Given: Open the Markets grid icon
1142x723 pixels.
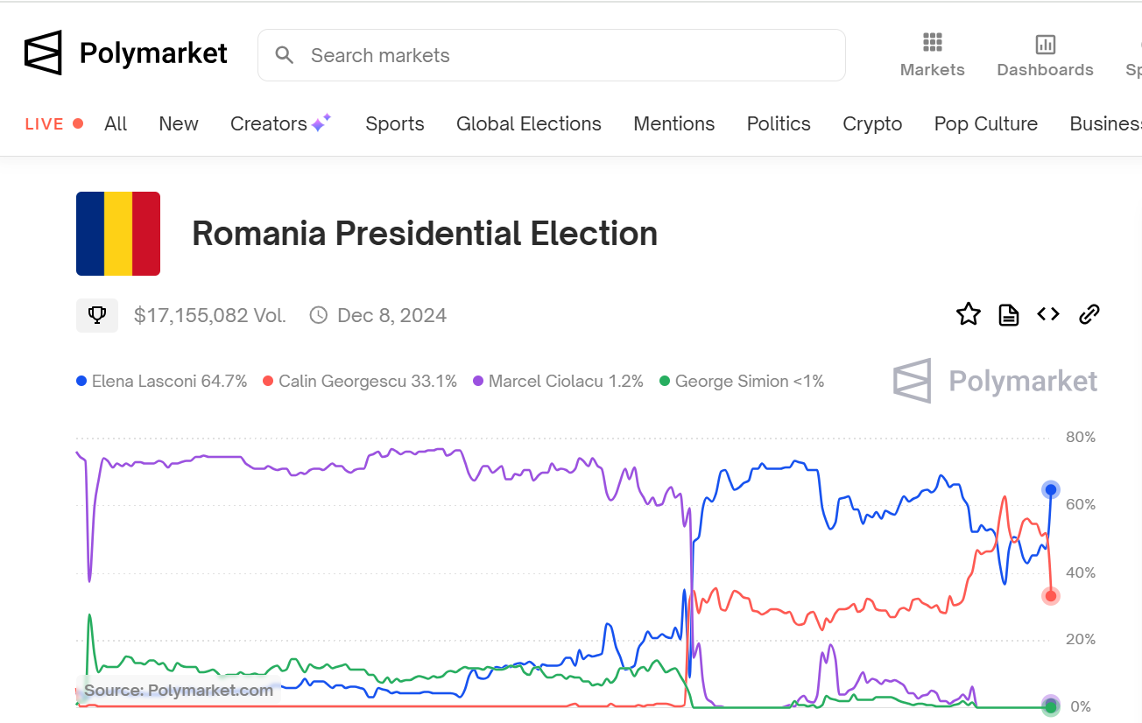Looking at the screenshot, I should pyautogui.click(x=932, y=43).
